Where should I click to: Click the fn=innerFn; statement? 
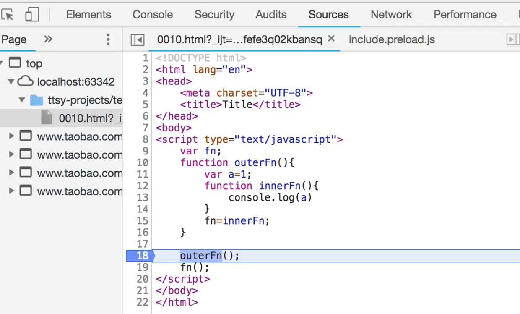click(237, 221)
